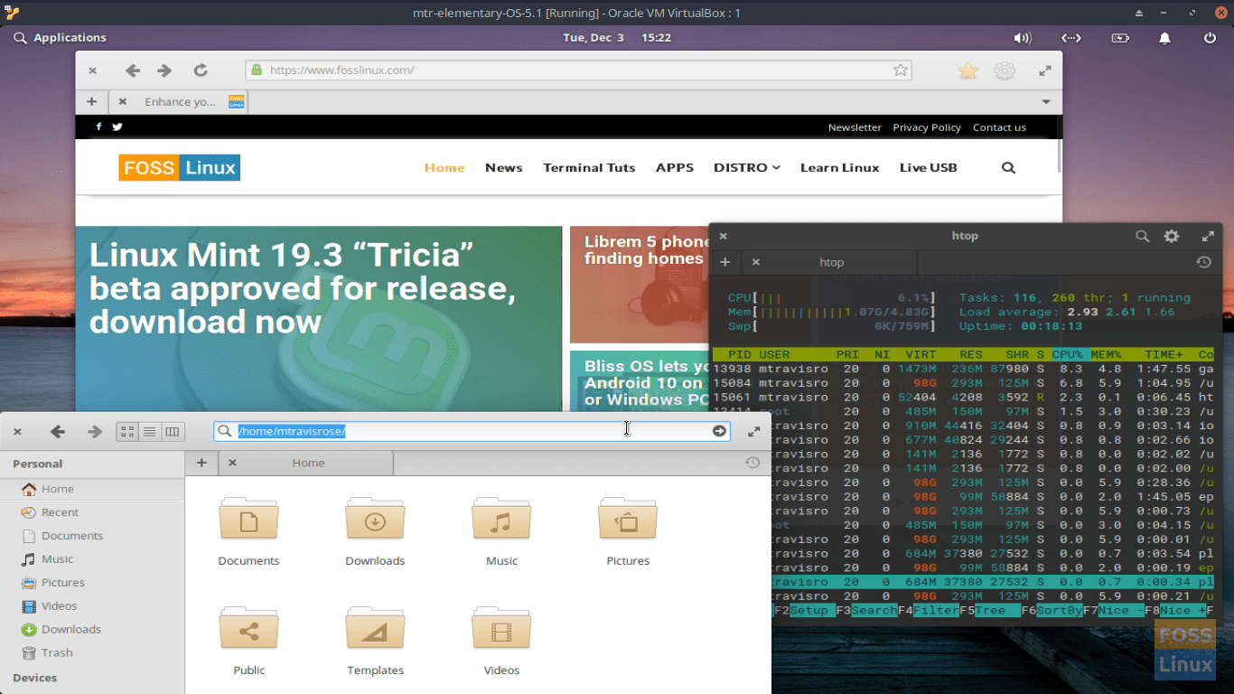This screenshot has width=1234, height=694.
Task: Click the file manager path field
Action: click(x=472, y=431)
